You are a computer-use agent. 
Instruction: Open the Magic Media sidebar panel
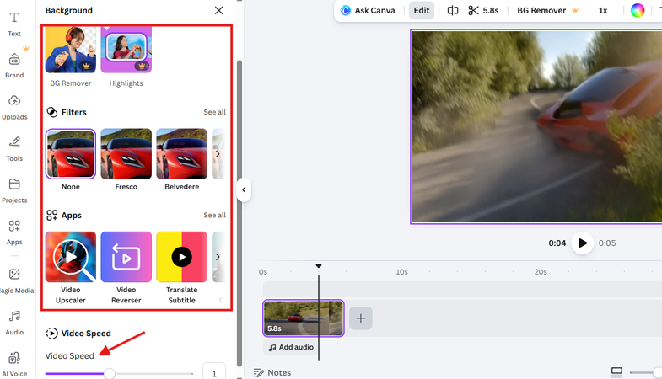pos(15,280)
